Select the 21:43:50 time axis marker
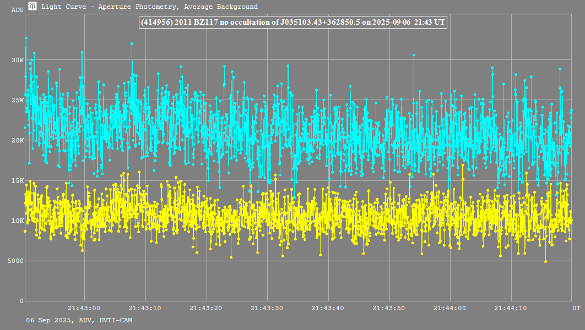Screen dimensions: 585x330 coord(389,308)
